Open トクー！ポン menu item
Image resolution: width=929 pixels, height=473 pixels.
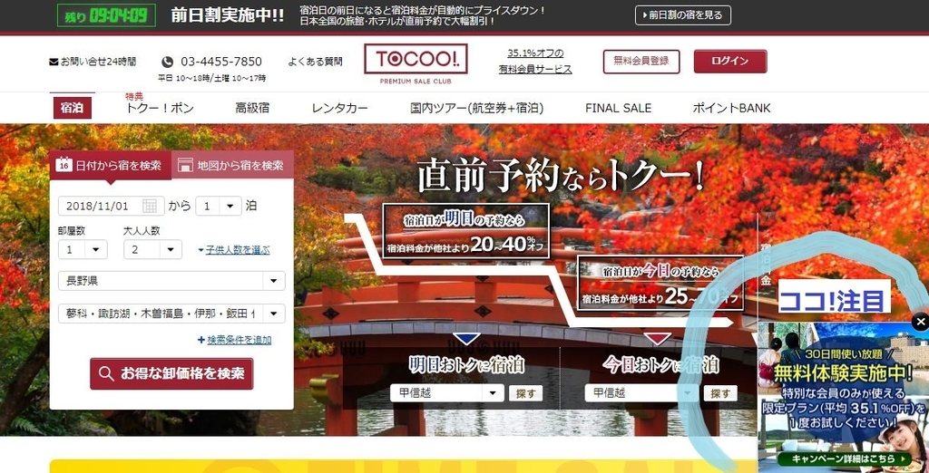[x=160, y=109]
